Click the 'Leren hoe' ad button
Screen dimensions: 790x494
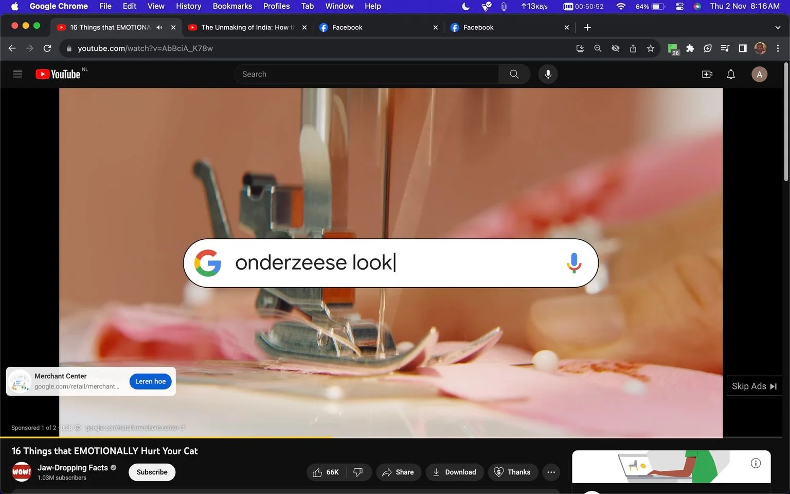click(x=151, y=381)
